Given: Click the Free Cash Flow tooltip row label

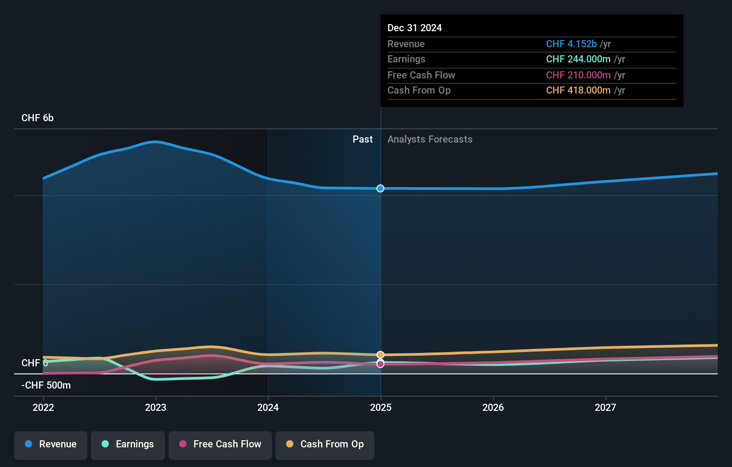Looking at the screenshot, I should pyautogui.click(x=421, y=75).
